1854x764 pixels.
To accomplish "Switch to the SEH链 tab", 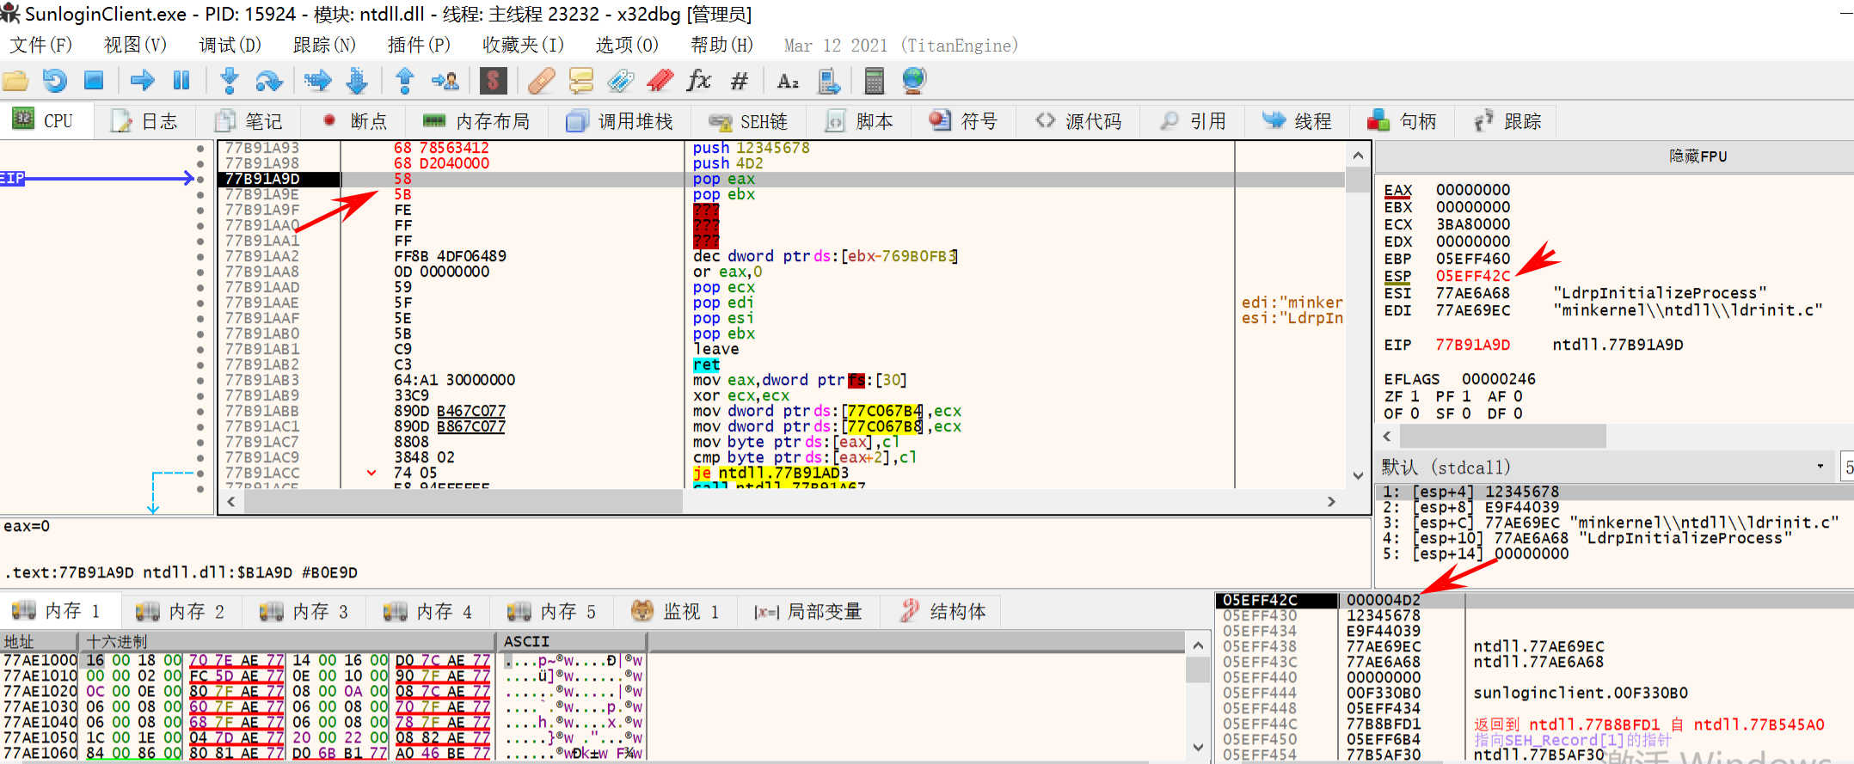I will pyautogui.click(x=748, y=121).
